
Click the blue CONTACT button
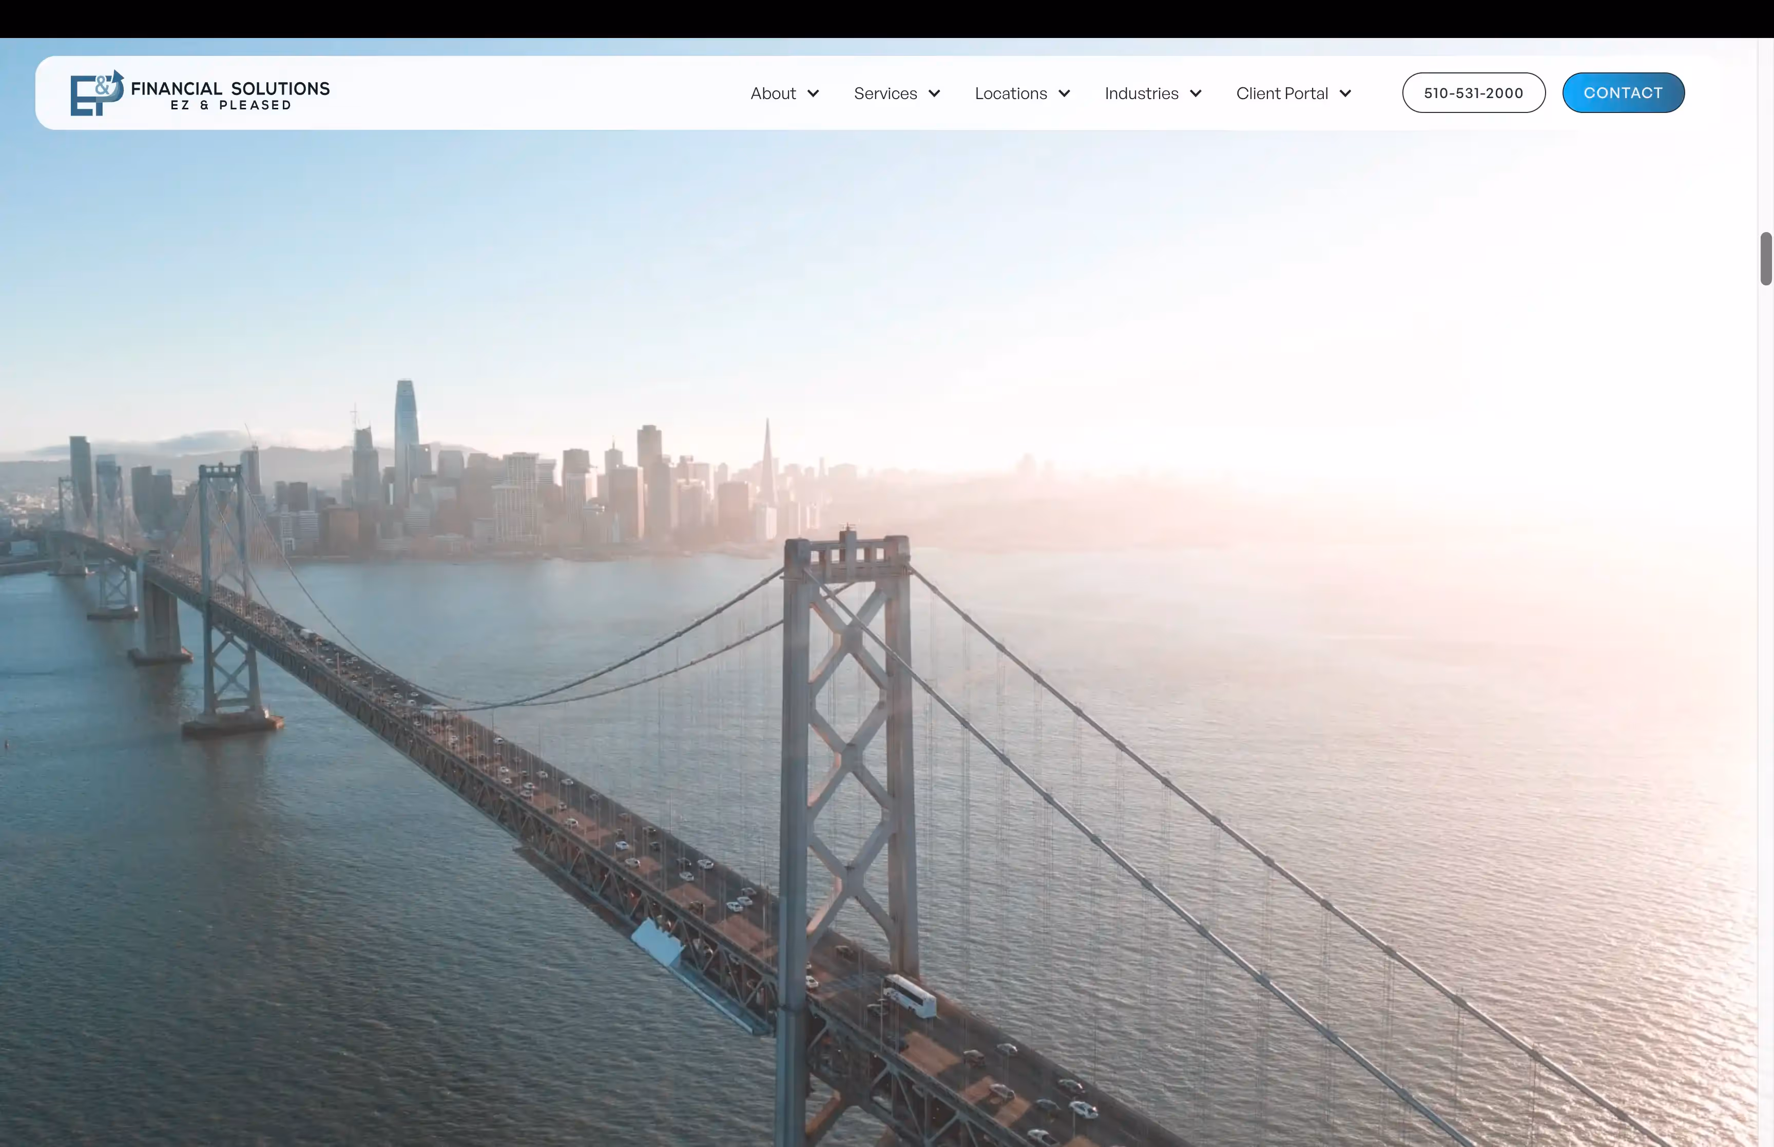coord(1623,93)
